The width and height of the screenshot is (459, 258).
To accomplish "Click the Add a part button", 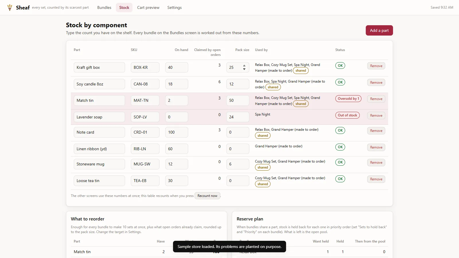I will click(x=379, y=30).
